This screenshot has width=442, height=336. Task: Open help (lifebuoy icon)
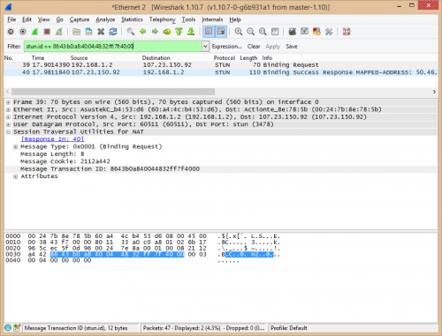(x=347, y=32)
